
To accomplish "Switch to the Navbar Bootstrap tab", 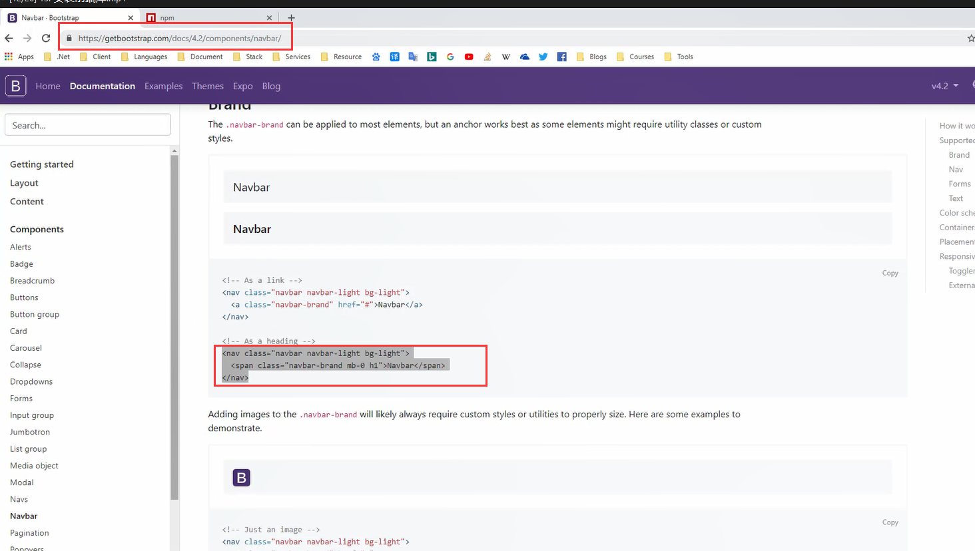I will point(70,18).
